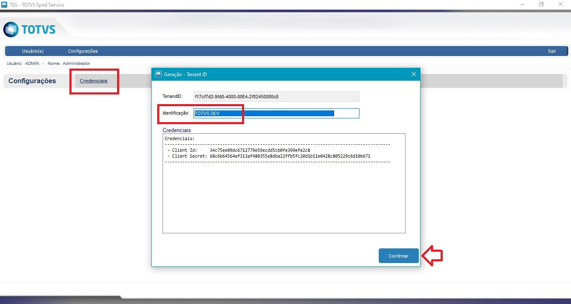Close the Geração - Tenant ID dialog
Screen dimensions: 571x304
[x=414, y=74]
